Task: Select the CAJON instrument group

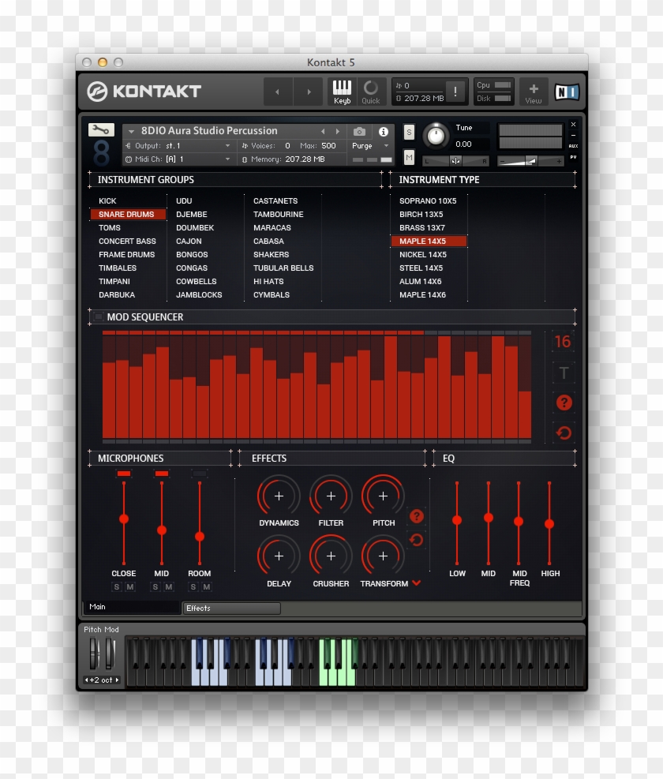Action: click(189, 241)
